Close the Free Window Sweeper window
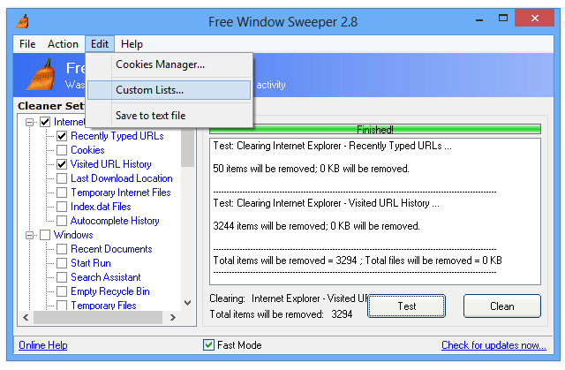The image size is (565, 370). coord(535,18)
